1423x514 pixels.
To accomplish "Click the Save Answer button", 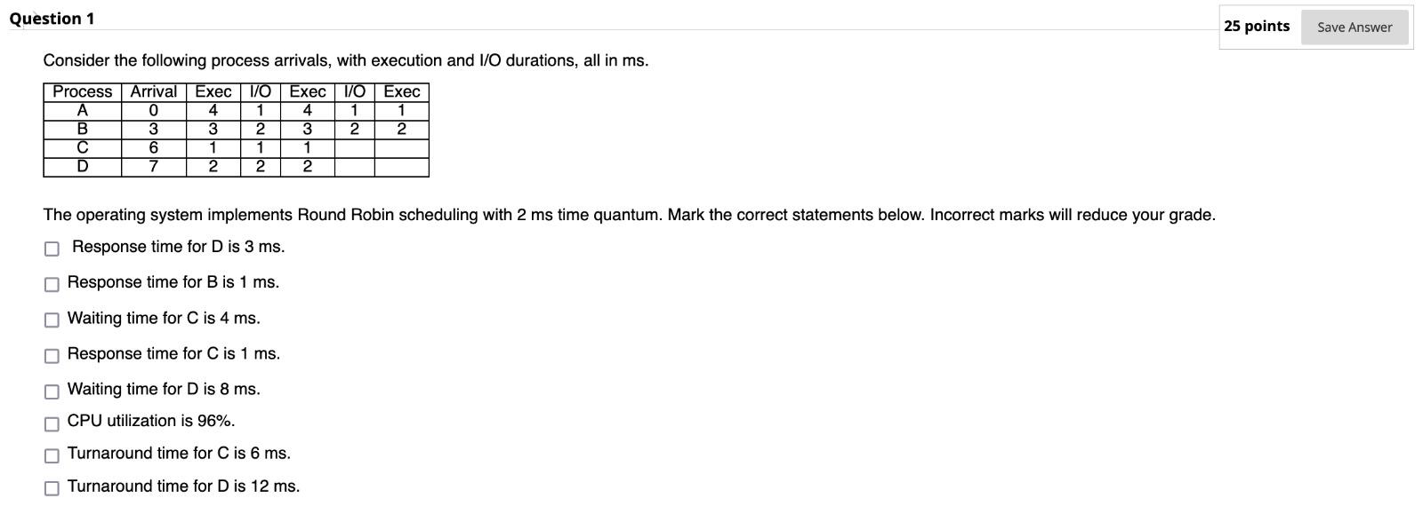I will coord(1353,27).
